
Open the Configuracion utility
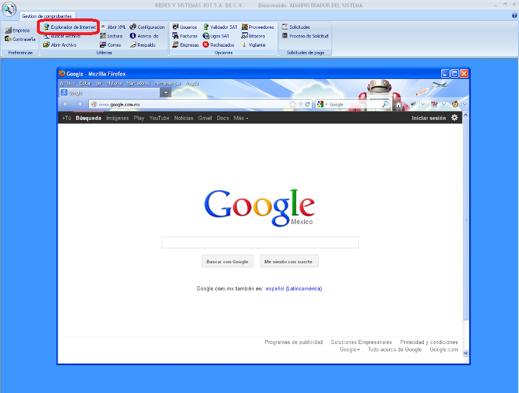151,27
